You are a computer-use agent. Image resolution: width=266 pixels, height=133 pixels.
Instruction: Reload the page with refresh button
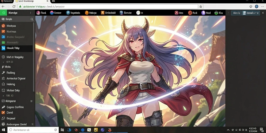14,6
